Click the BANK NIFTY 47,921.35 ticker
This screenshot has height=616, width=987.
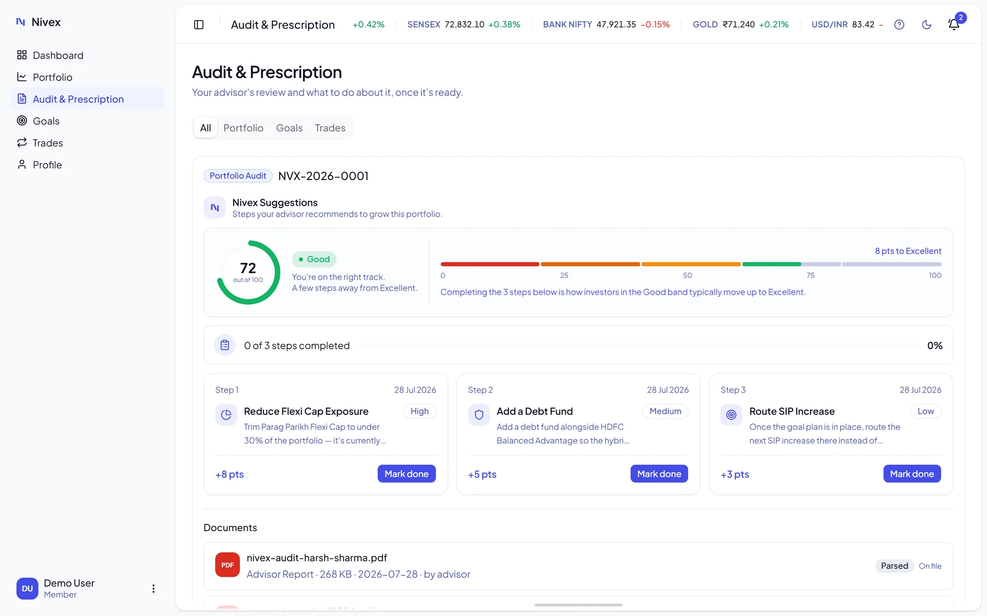coord(606,25)
